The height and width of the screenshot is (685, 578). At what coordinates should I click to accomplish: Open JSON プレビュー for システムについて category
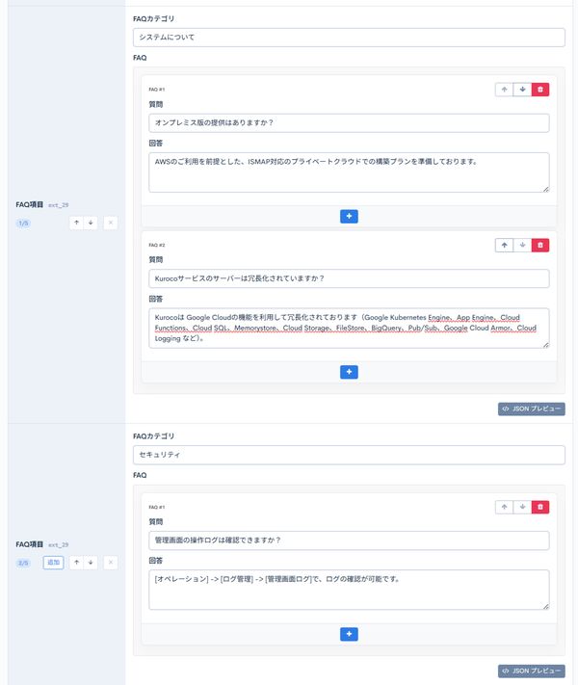[531, 408]
